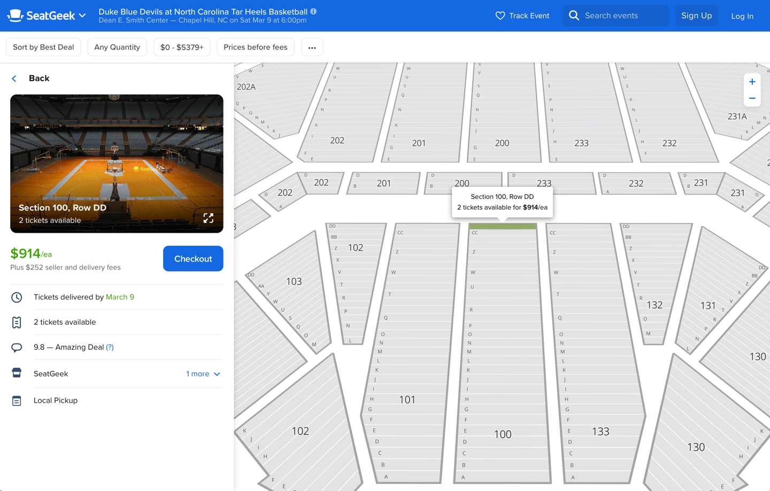The height and width of the screenshot is (491, 770).
Task: Toggle the Prices before fees option
Action: click(x=256, y=47)
